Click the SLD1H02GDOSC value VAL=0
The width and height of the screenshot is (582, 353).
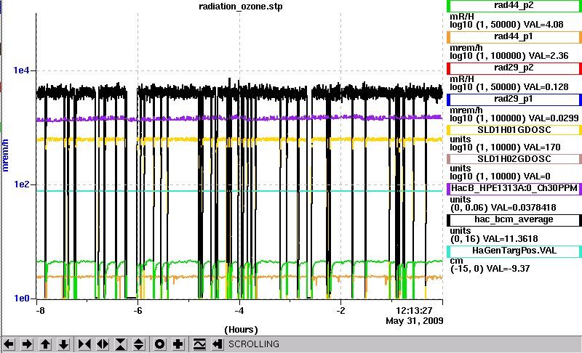tap(535, 176)
